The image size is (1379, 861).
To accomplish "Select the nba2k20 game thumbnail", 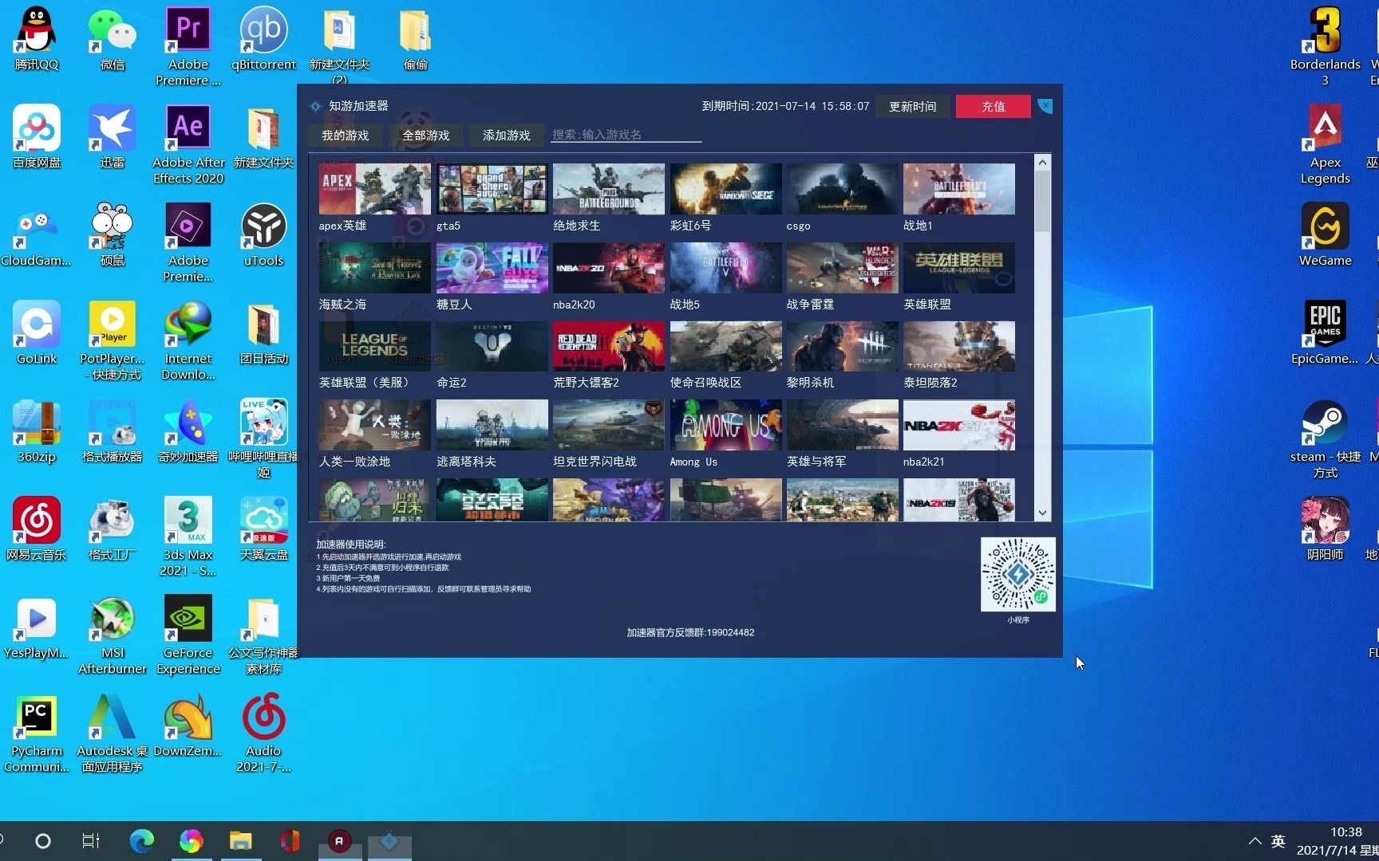I will point(608,268).
